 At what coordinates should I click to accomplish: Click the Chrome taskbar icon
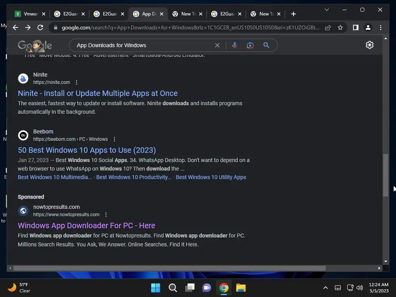click(x=224, y=288)
